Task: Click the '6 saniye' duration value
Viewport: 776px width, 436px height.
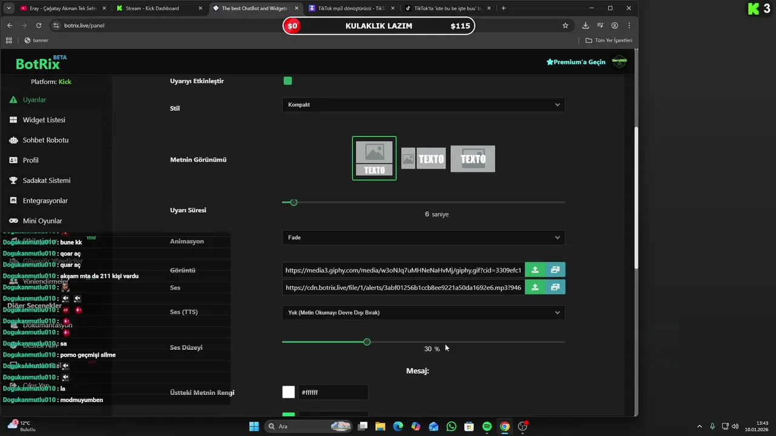Action: click(x=436, y=214)
